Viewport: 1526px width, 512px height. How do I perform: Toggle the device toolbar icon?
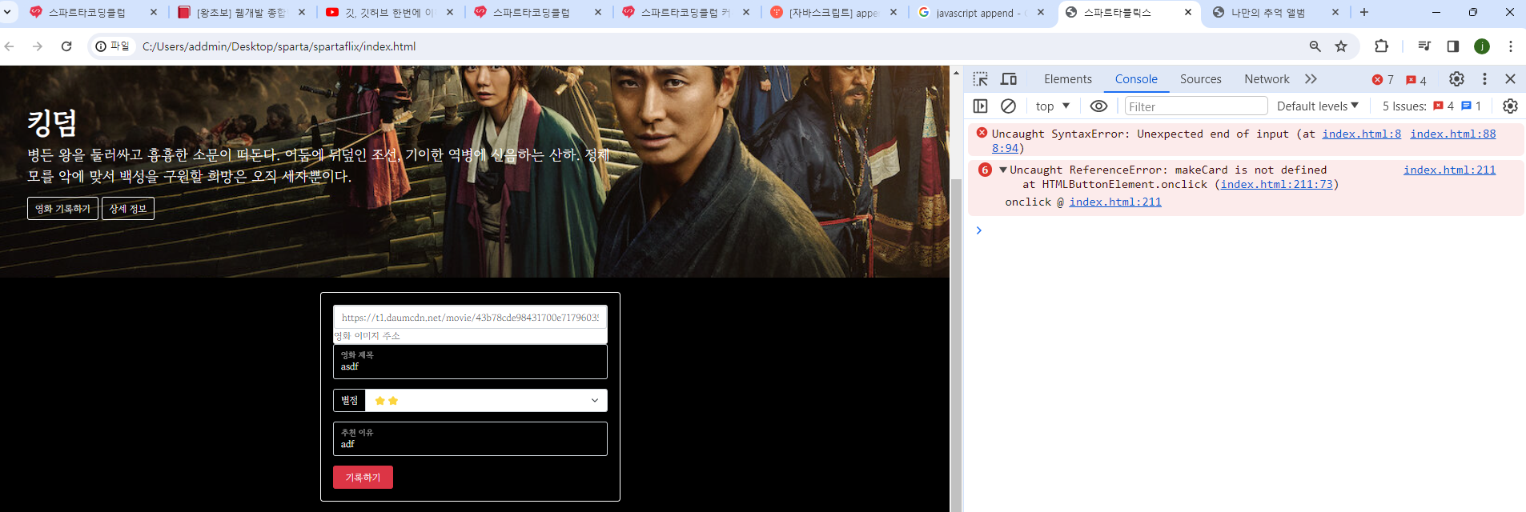coord(1009,79)
